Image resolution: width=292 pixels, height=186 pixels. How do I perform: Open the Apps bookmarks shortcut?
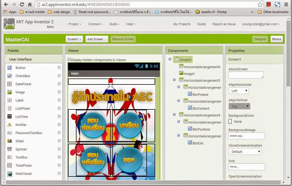click(x=10, y=12)
